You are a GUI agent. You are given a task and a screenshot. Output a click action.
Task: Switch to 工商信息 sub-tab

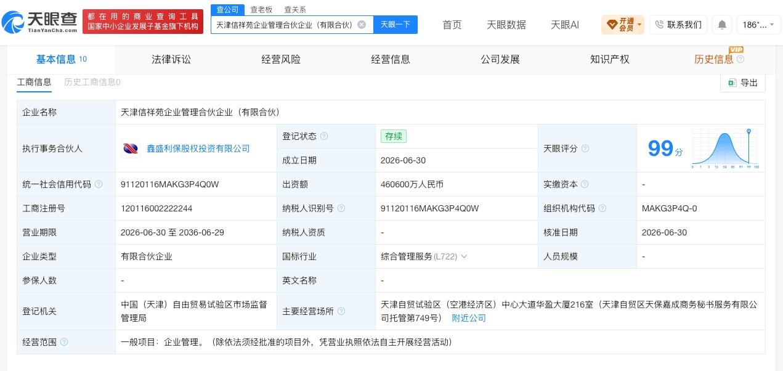[34, 82]
